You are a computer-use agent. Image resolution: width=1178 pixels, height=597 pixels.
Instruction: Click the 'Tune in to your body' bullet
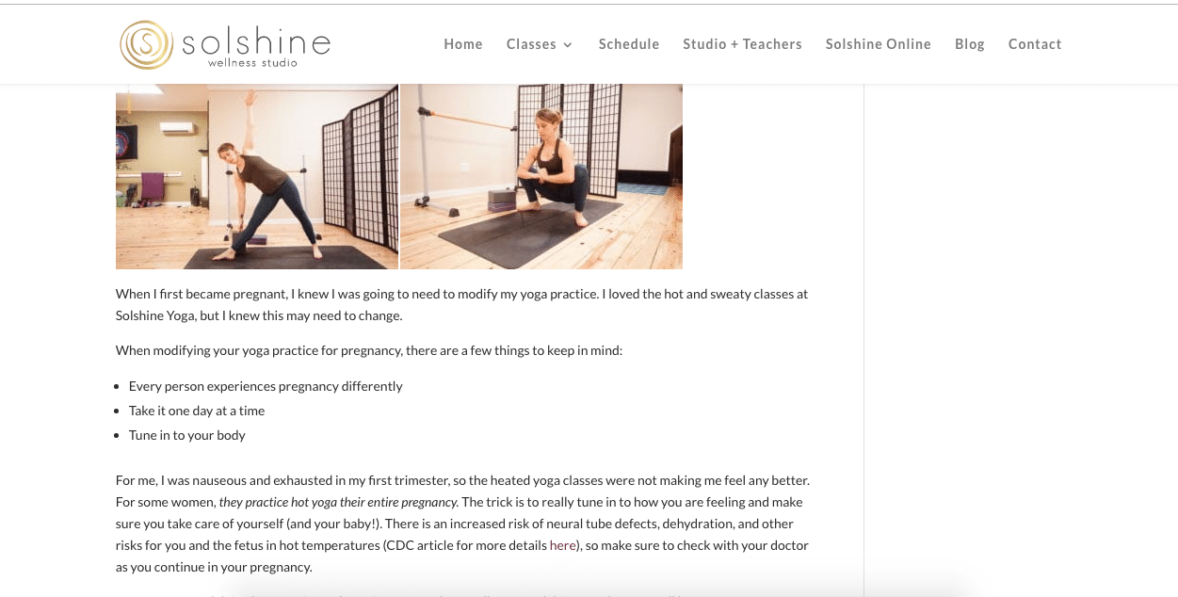click(187, 435)
